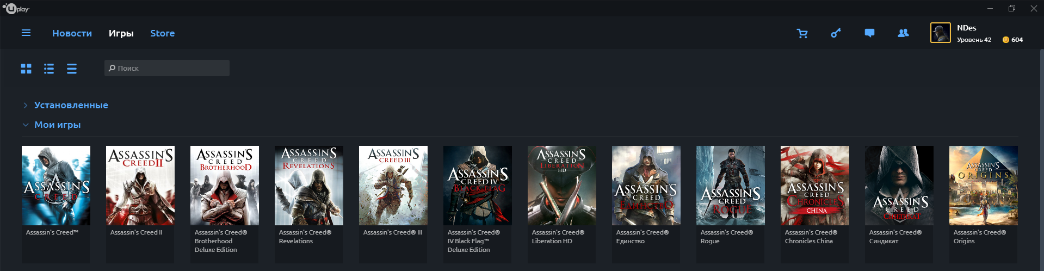Close the Uplay window
Image resolution: width=1044 pixels, height=271 pixels.
coord(1034,8)
